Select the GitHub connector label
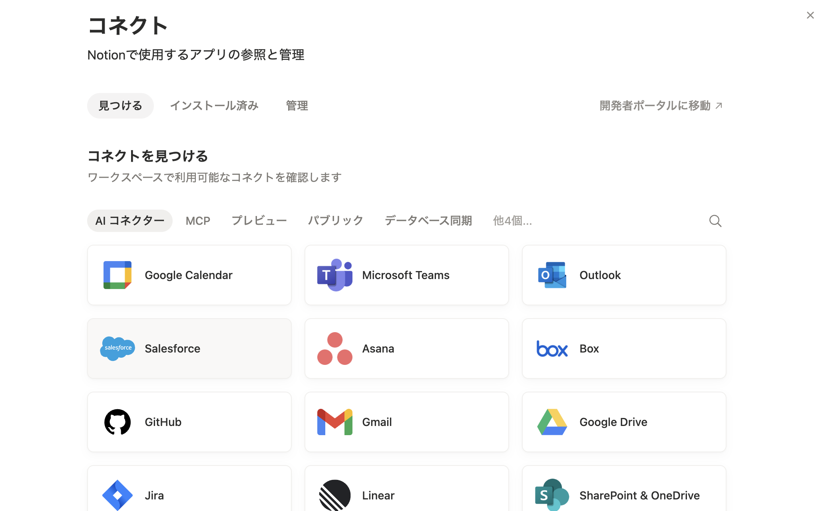 tap(163, 422)
